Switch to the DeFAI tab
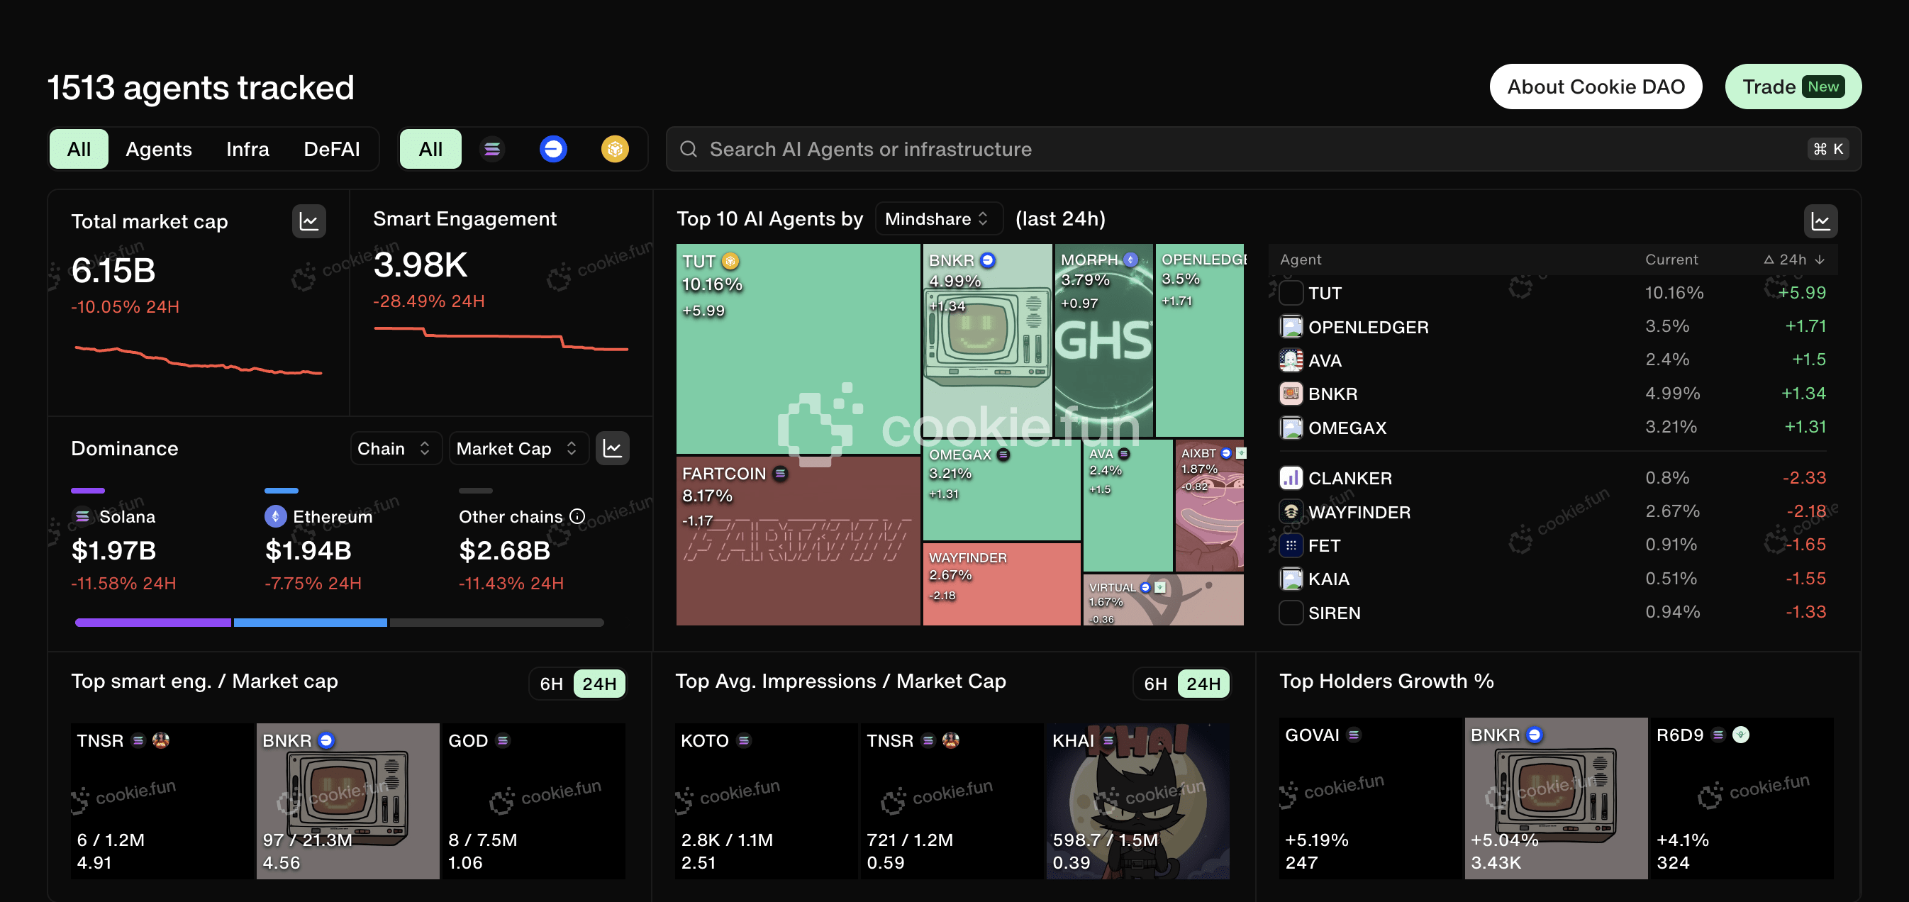The image size is (1909, 902). [331, 149]
